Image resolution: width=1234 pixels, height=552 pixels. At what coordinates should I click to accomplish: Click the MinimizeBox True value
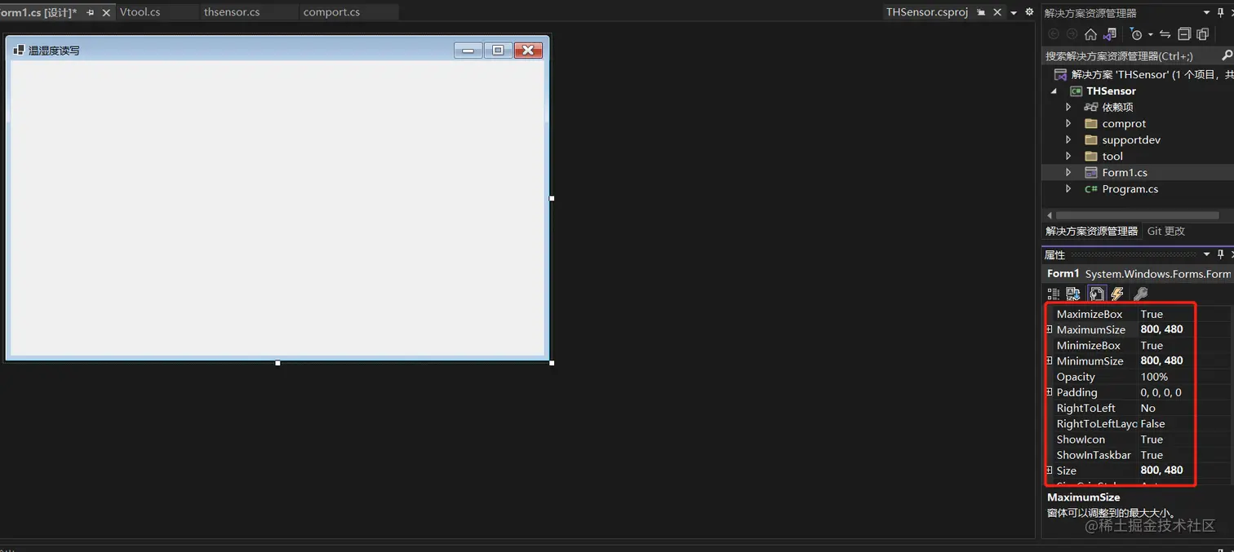(1152, 346)
